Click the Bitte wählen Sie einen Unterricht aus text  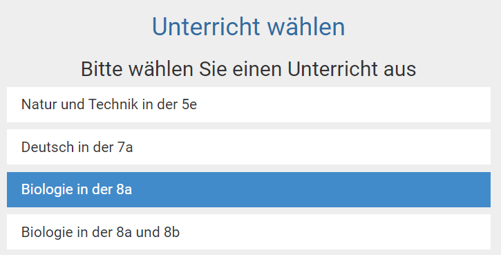249,69
